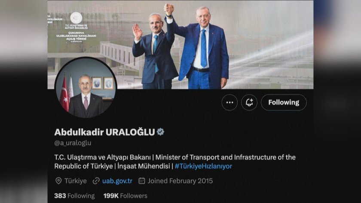This screenshot has width=361, height=203.
Task: Click the blue verified badge
Action: point(160,132)
